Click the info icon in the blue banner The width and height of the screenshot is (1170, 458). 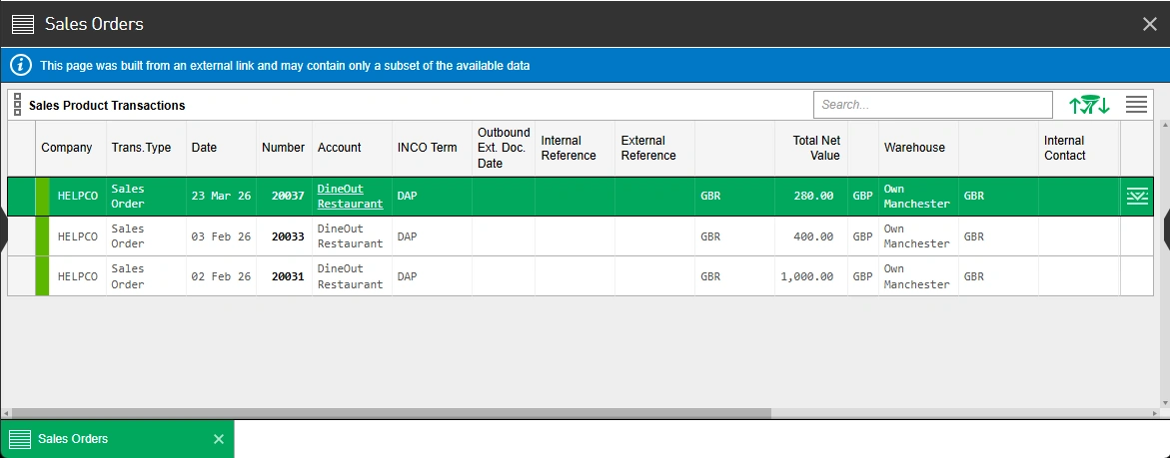(x=20, y=66)
